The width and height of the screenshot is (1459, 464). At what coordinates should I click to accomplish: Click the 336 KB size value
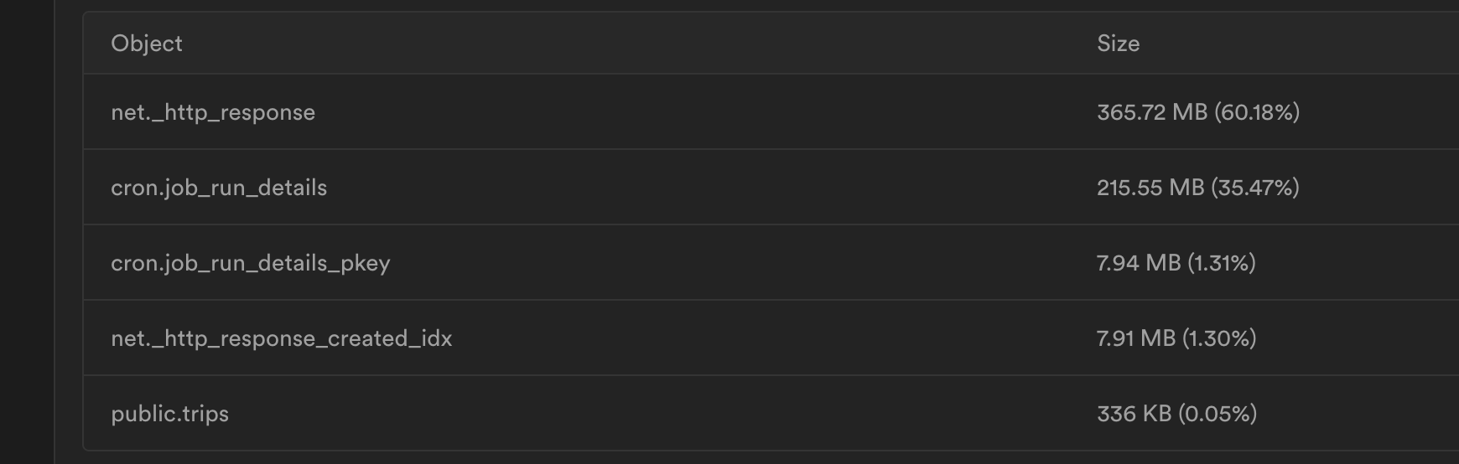pyautogui.click(x=1134, y=414)
